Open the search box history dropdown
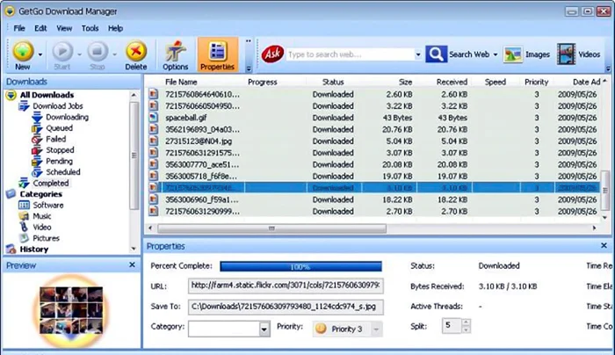Image resolution: width=615 pixels, height=355 pixels. [x=418, y=54]
